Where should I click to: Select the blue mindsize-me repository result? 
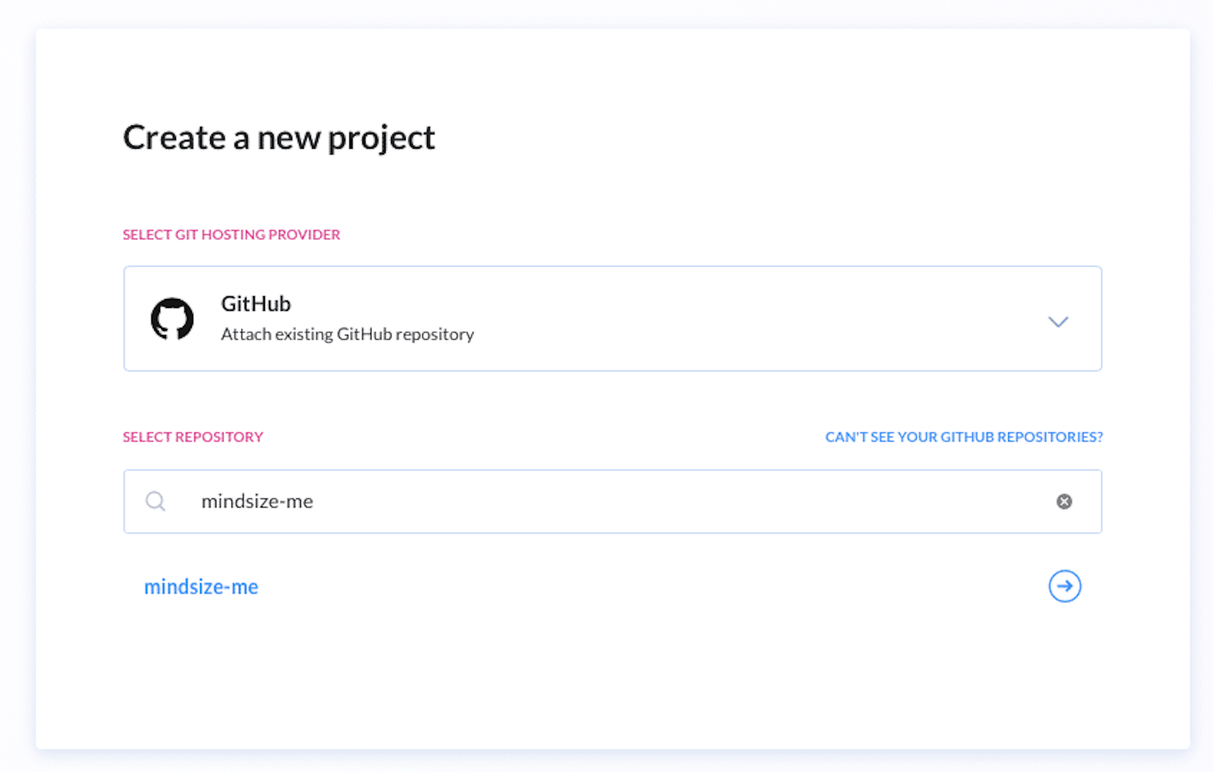click(201, 587)
